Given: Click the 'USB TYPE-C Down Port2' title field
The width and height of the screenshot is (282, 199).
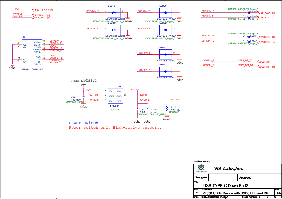Looking at the screenshot, I should tap(226, 185).
